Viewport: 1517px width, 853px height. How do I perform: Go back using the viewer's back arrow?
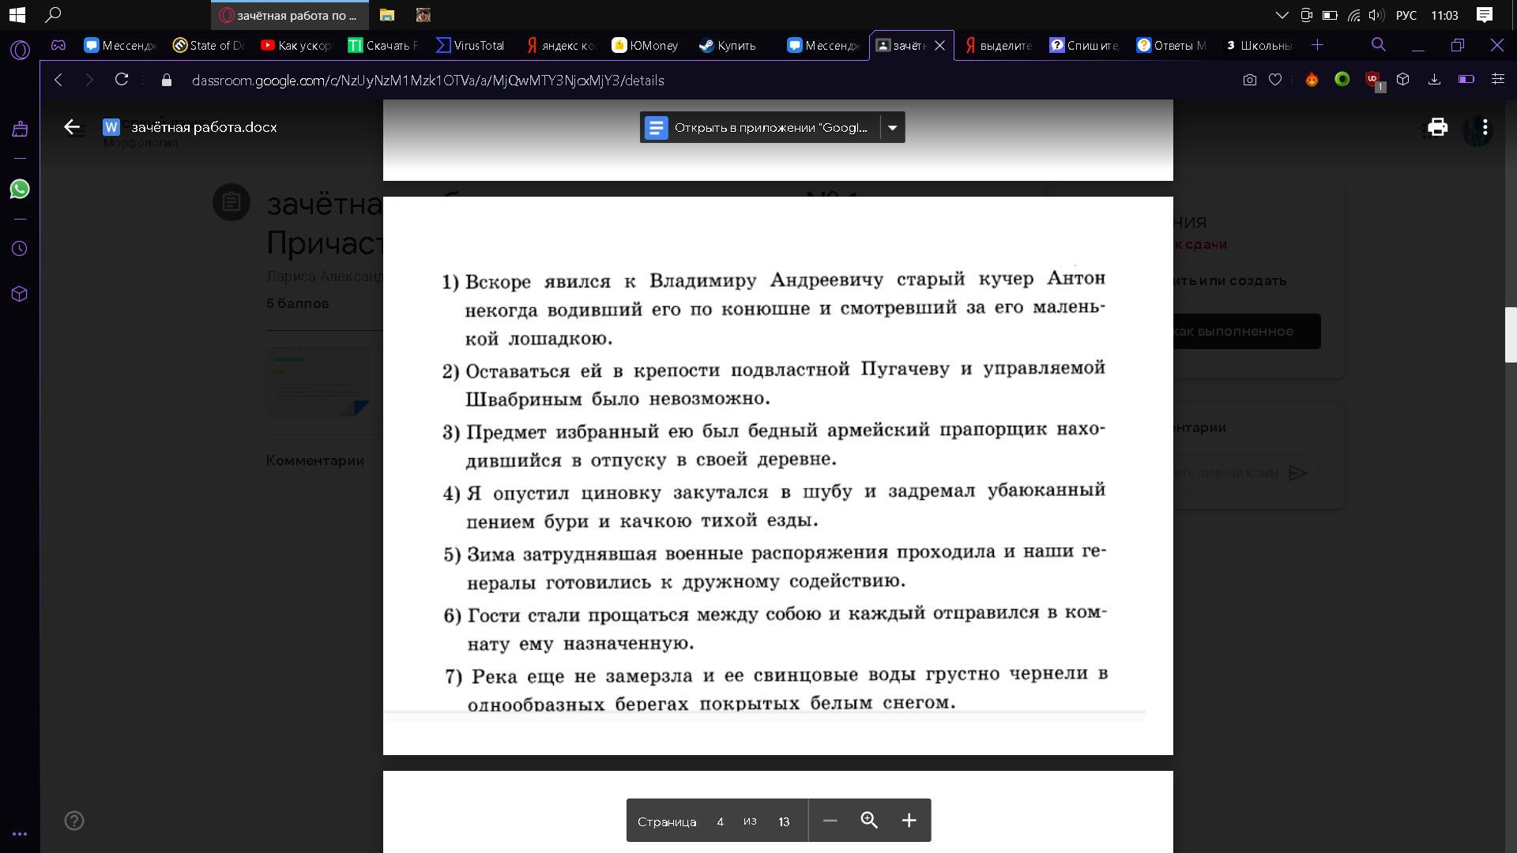point(72,127)
